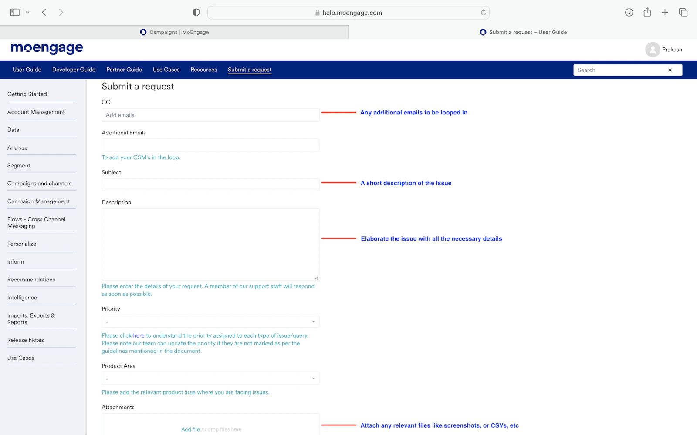The width and height of the screenshot is (697, 435).
Task: Open Campaign Management in the sidebar
Action: [38, 201]
